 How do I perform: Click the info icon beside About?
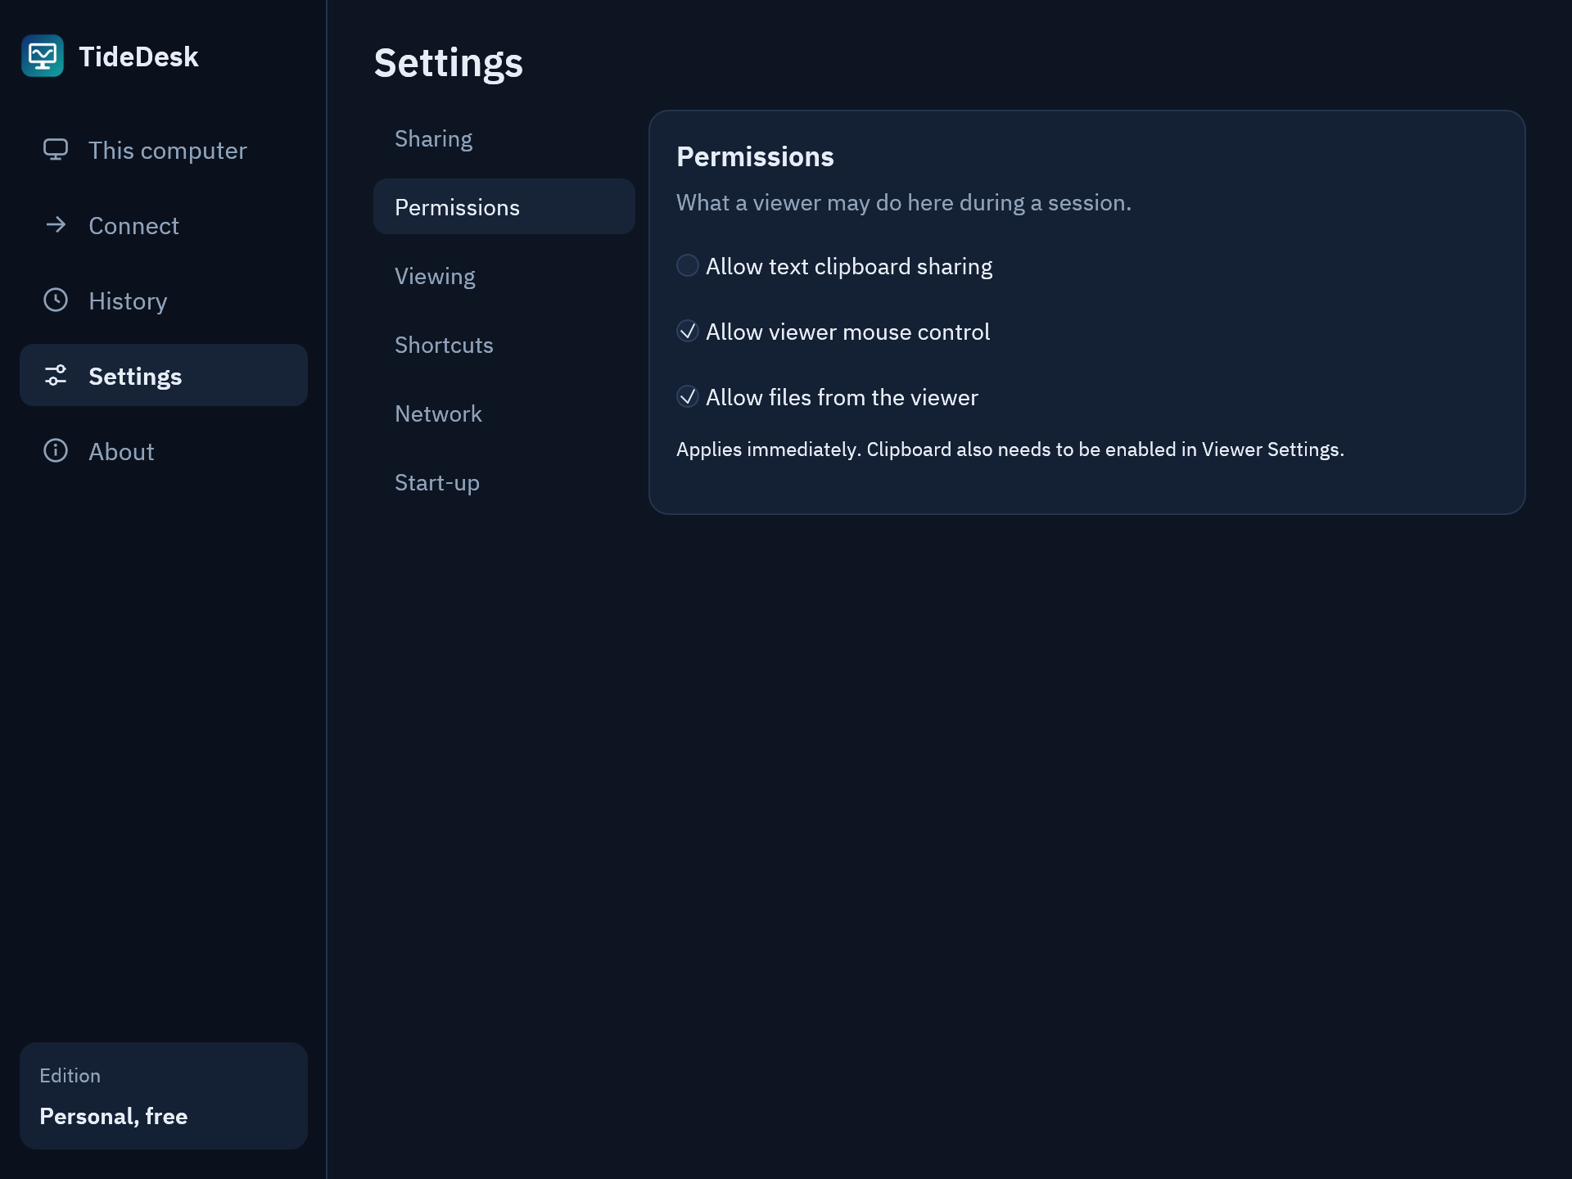(x=56, y=451)
